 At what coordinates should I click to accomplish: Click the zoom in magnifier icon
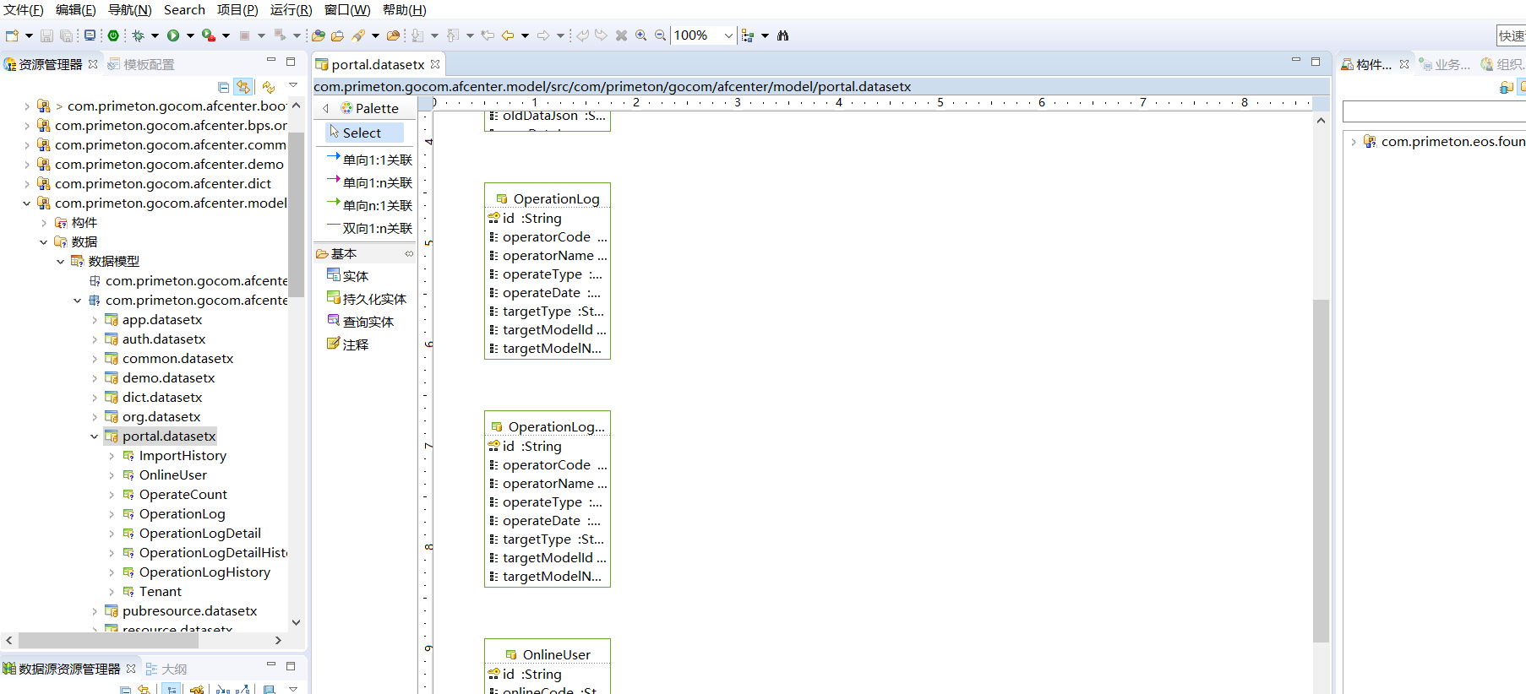[x=641, y=35]
